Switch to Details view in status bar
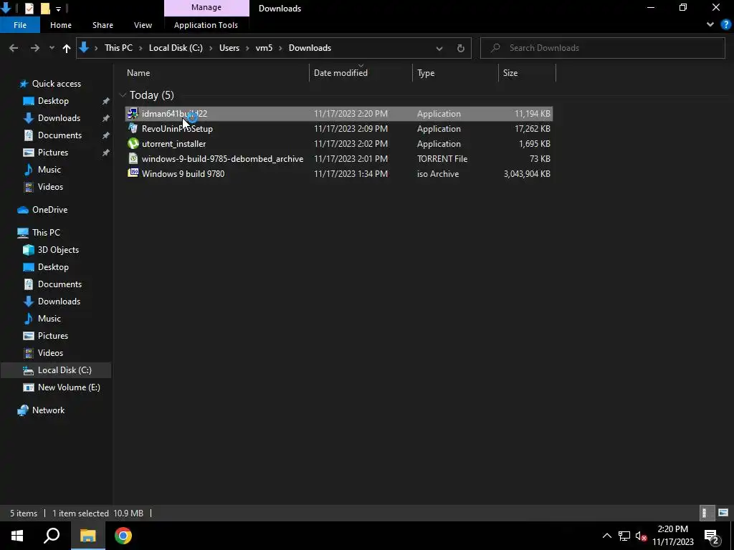This screenshot has width=734, height=550. tap(705, 513)
